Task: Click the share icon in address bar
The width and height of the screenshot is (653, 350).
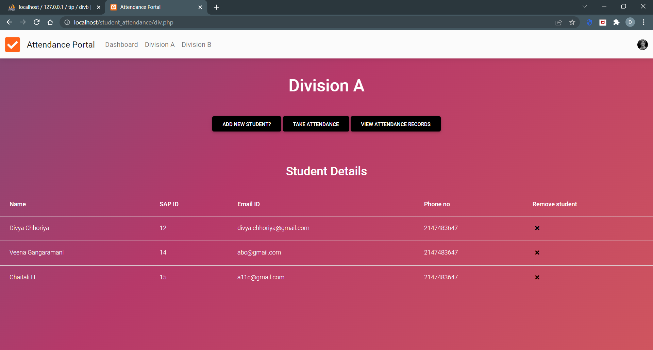Action: pos(559,22)
